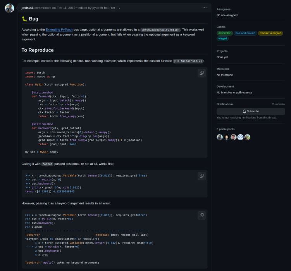Click the '5 participants' text
The width and height of the screenshot is (291, 271).
pos(226,129)
